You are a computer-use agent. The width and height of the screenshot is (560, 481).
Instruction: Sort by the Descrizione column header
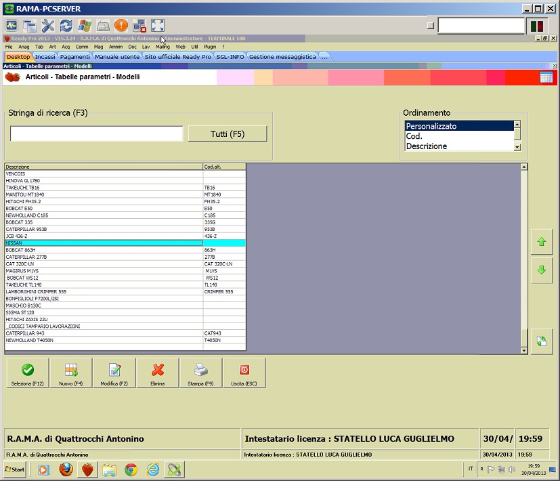tap(104, 167)
